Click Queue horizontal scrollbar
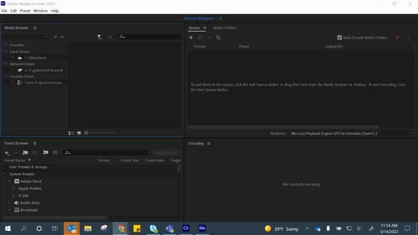The width and height of the screenshot is (418, 235). (x=283, y=127)
